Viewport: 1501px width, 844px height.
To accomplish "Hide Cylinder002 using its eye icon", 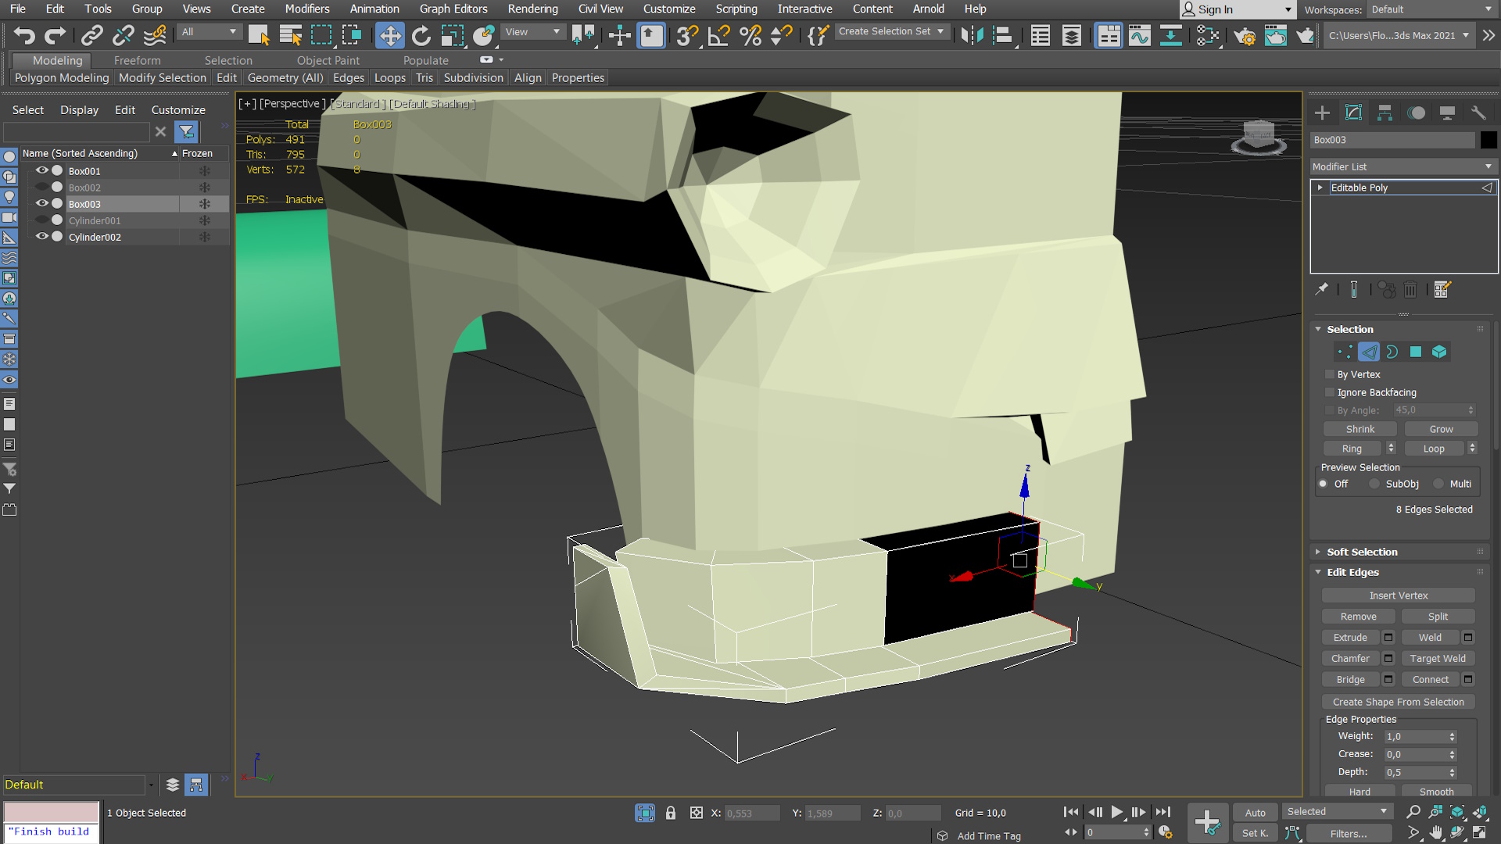I will click(42, 237).
